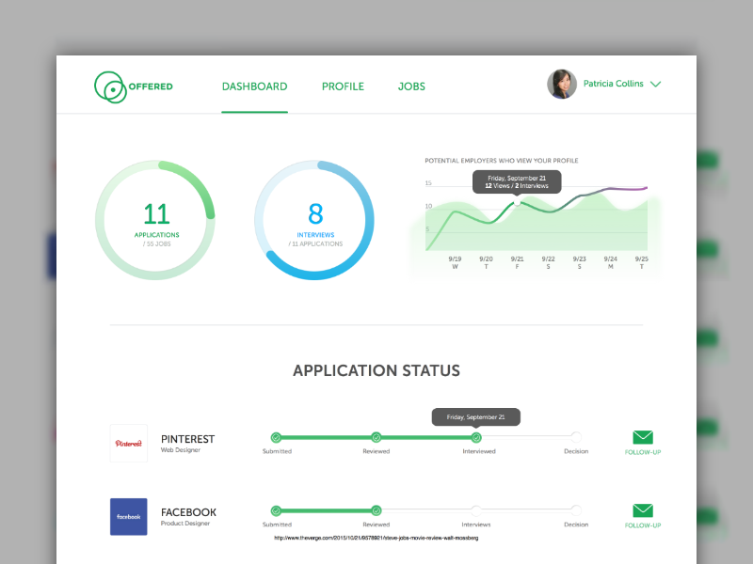This screenshot has width=753, height=564.
Task: Open the Friday September 21 tooltip above Interviewed
Action: (x=475, y=416)
